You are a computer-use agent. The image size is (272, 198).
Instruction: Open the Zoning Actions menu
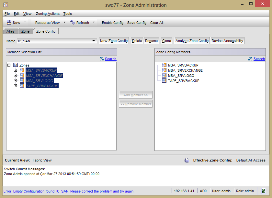click(48, 14)
